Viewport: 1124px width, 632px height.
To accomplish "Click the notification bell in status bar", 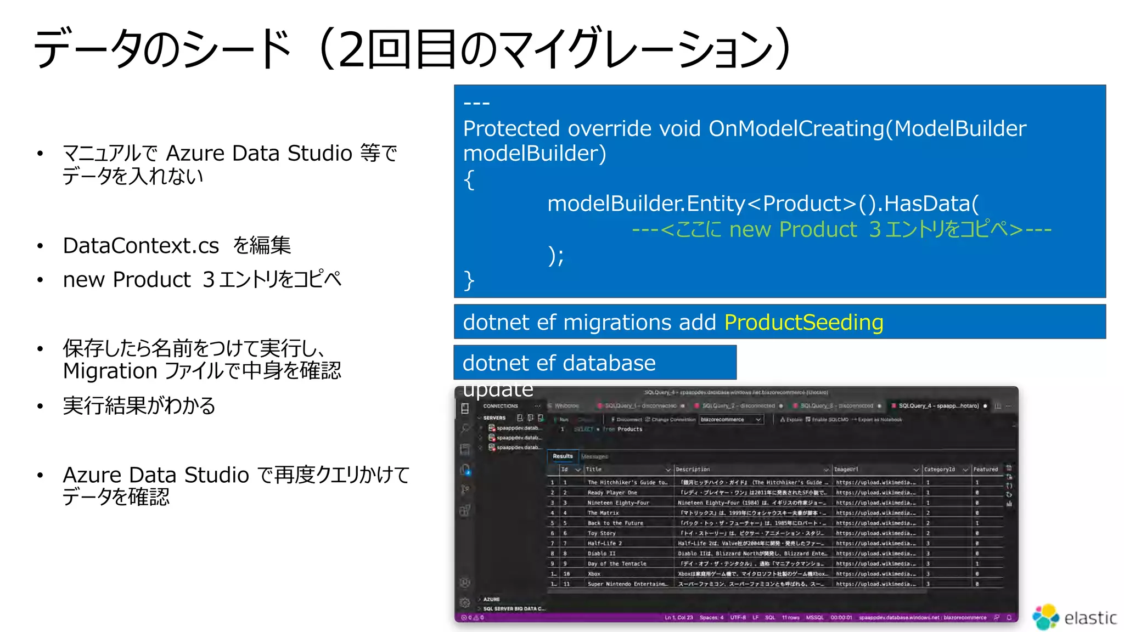I will [x=1009, y=617].
